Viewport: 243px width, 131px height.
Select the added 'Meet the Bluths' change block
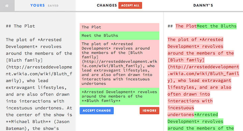(119, 36)
